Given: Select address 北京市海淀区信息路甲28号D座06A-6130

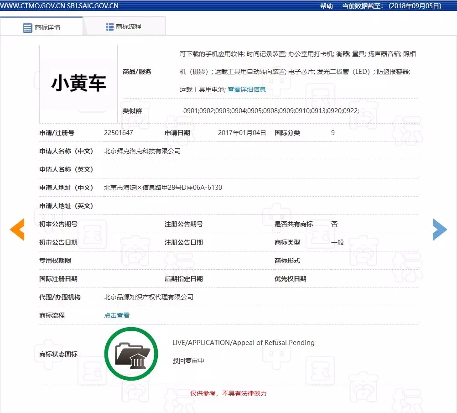Looking at the screenshot, I should click(x=163, y=188).
